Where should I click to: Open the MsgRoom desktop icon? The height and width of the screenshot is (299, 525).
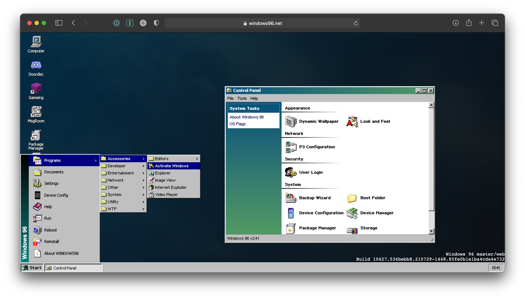click(x=36, y=115)
